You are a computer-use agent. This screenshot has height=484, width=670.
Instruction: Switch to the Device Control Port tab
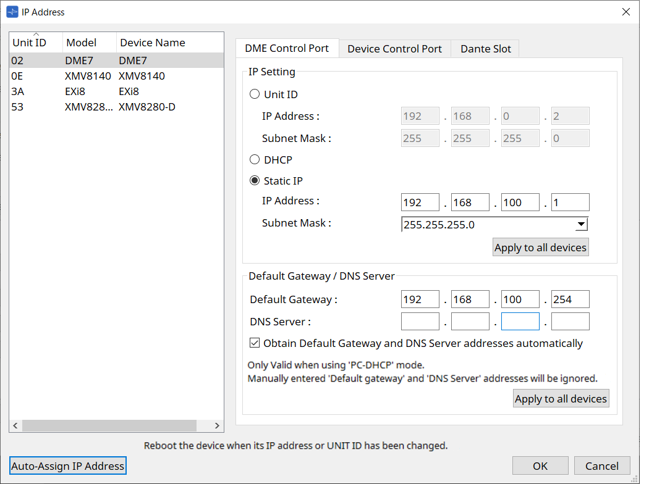pyautogui.click(x=394, y=49)
